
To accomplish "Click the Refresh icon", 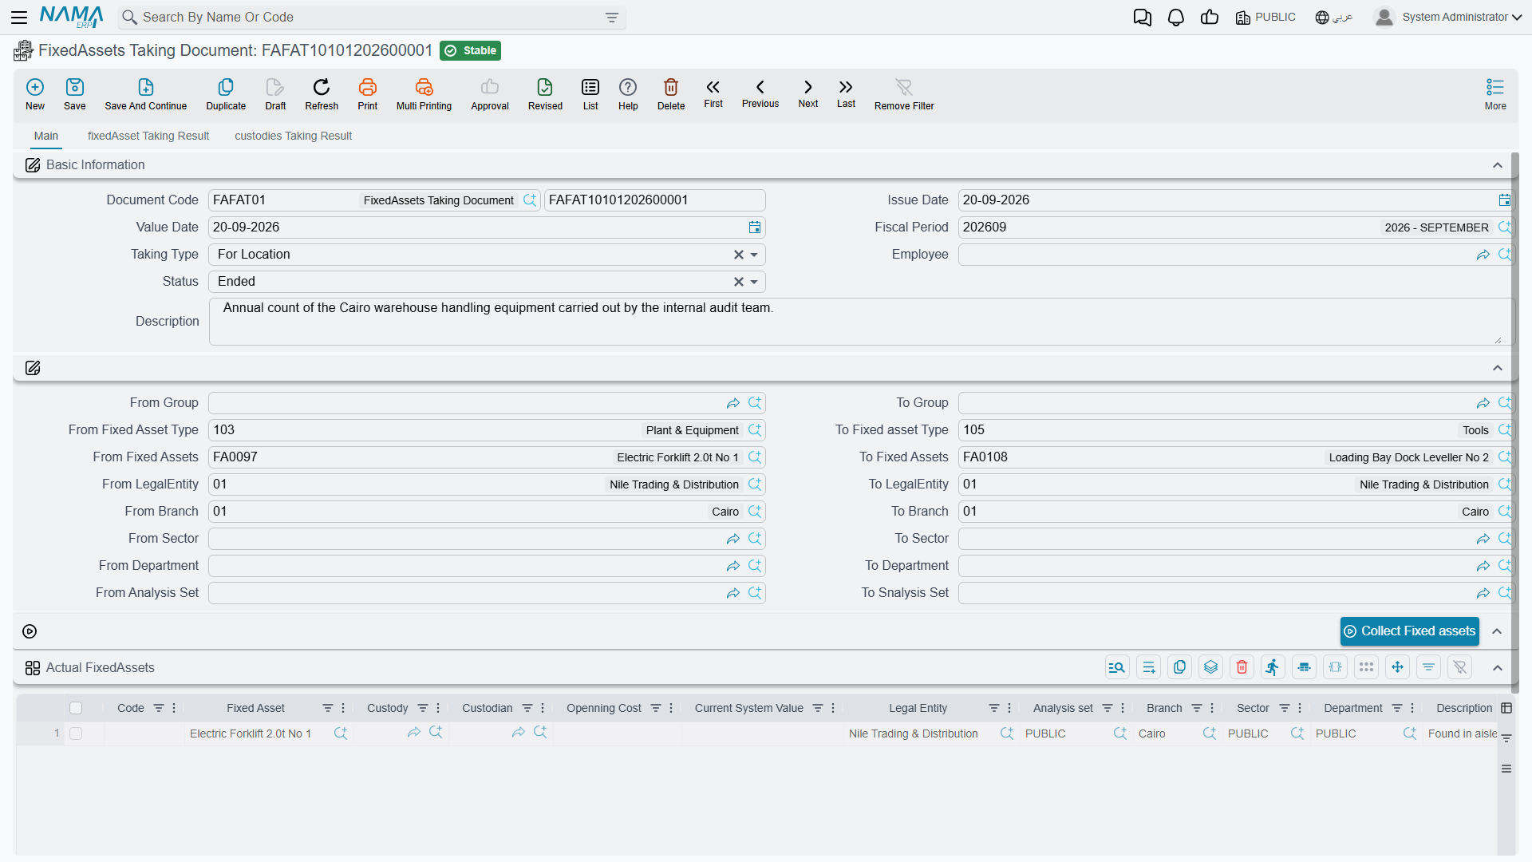I will point(322,93).
